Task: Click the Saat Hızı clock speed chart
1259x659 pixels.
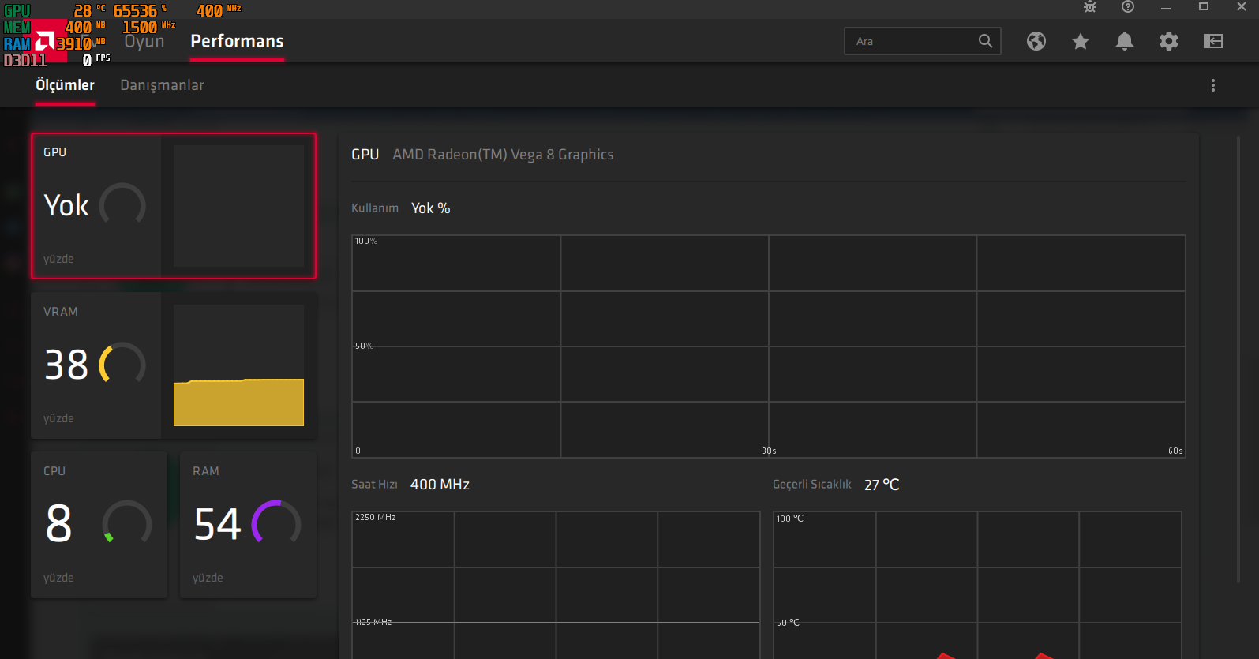Action: coord(556,585)
